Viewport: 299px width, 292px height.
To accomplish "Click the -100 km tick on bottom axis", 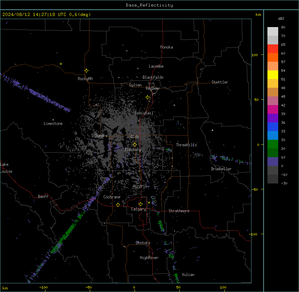I will coord(43,287).
